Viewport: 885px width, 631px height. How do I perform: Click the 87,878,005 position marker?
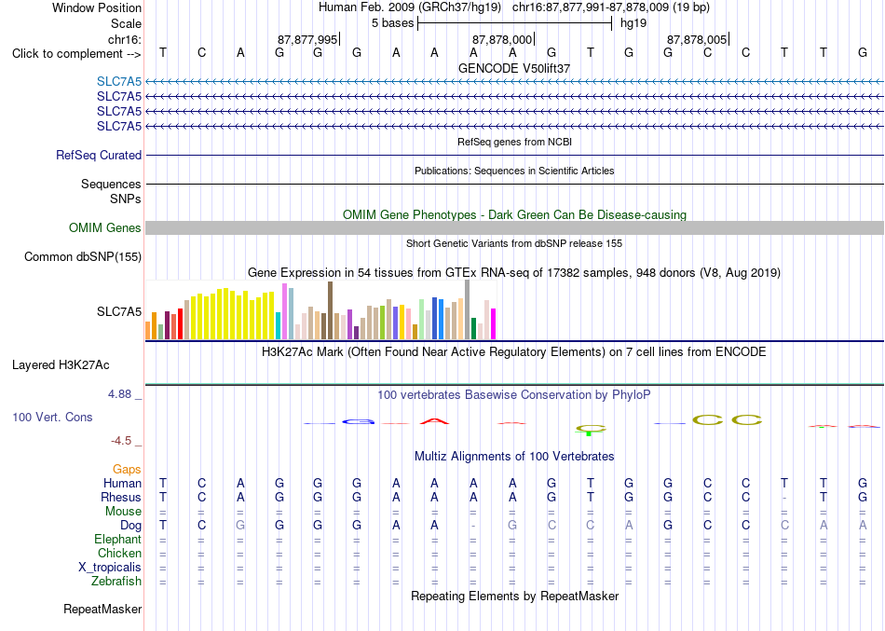click(x=697, y=39)
